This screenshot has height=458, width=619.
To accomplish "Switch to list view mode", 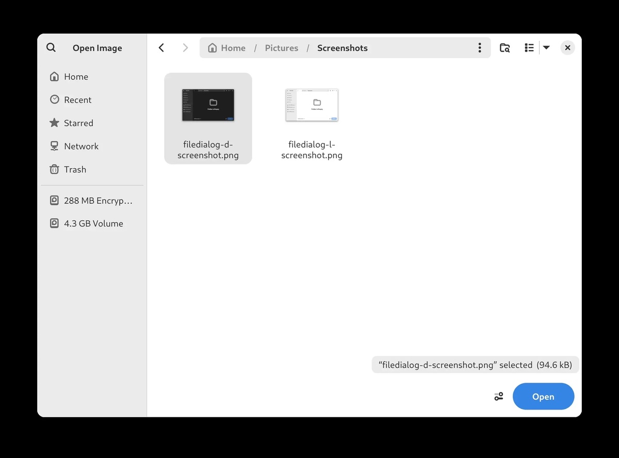I will tap(529, 47).
